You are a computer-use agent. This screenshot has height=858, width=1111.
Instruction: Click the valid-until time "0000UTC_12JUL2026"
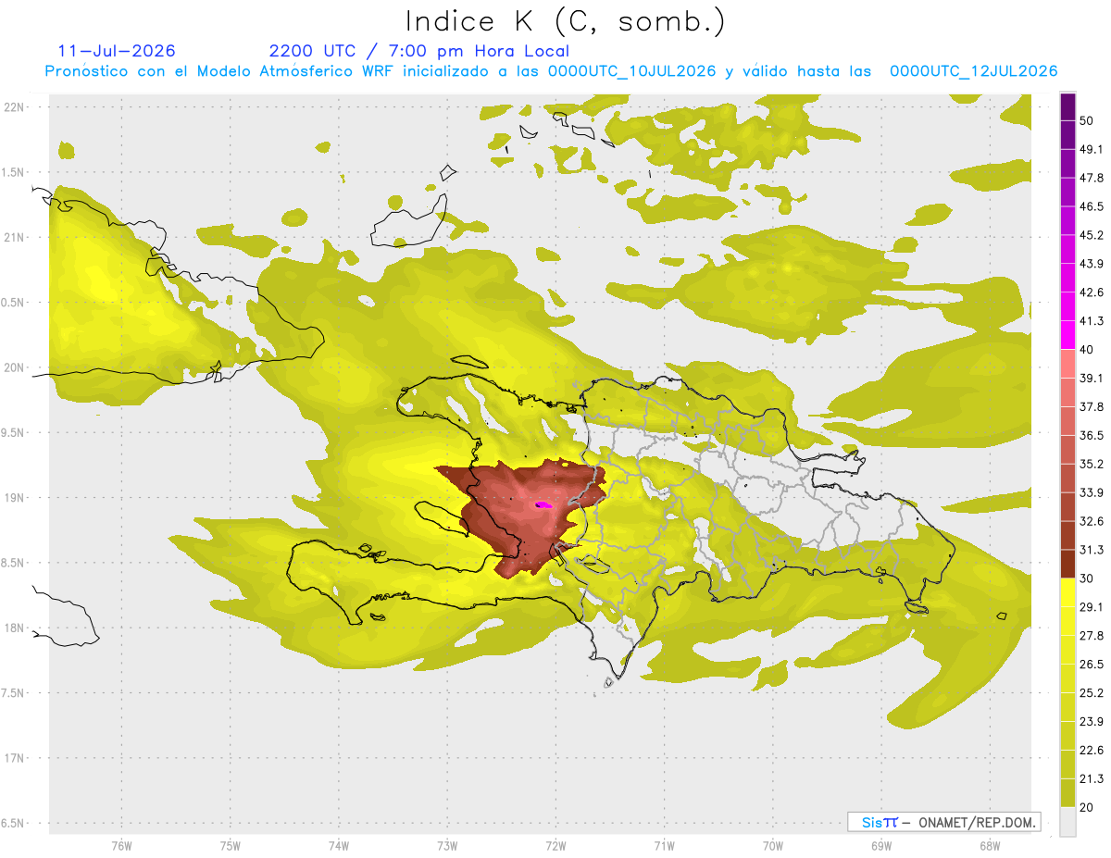pos(973,71)
